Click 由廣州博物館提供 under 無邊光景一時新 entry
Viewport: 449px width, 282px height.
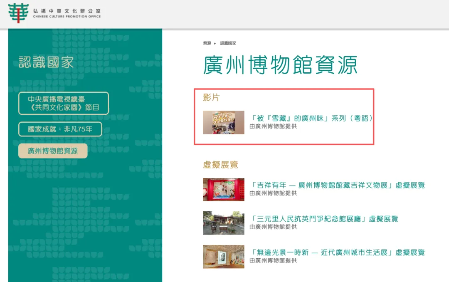pyautogui.click(x=273, y=260)
